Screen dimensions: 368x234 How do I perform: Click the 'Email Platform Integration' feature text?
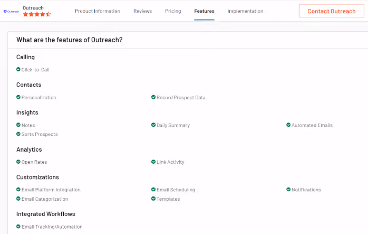[51, 190]
